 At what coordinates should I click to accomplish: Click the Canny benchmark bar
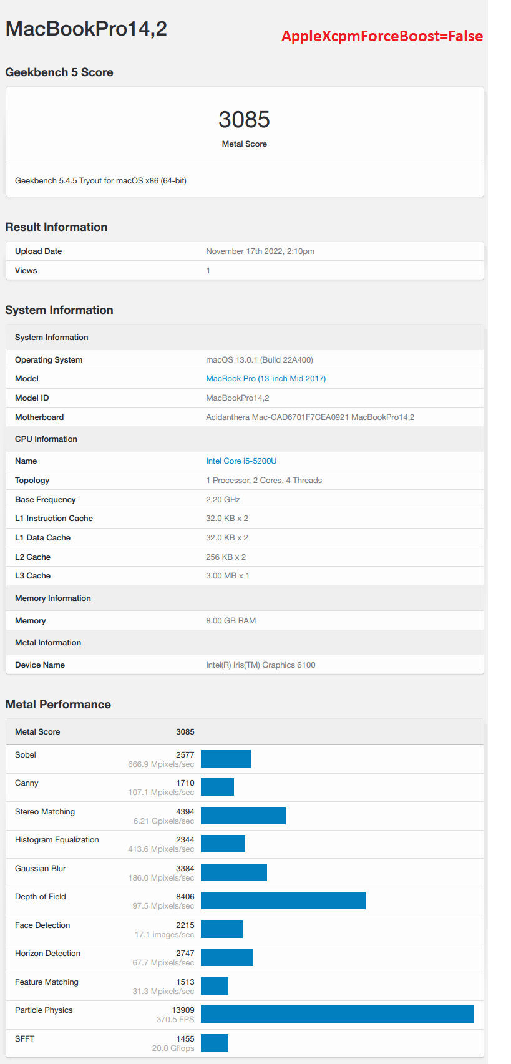tap(217, 787)
